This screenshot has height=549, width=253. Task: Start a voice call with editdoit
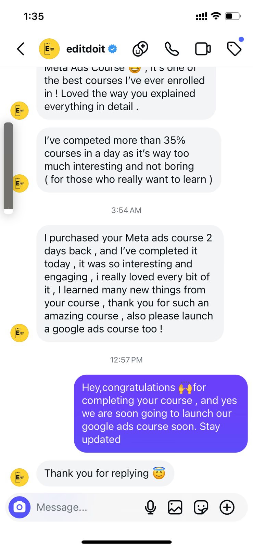pos(172,49)
